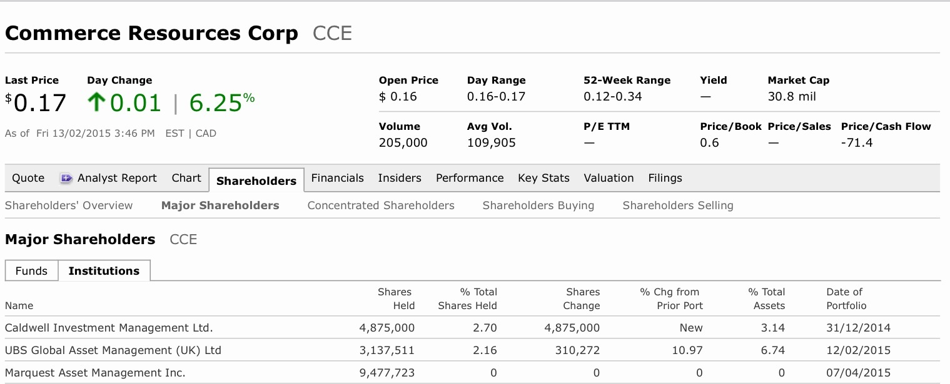
Task: Switch to the Valuation tab
Action: [x=609, y=178]
